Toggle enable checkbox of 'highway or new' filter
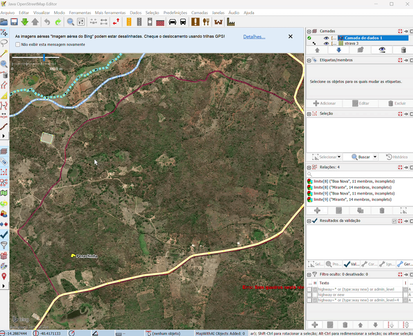The height and width of the screenshot is (336, 413). pyautogui.click(x=309, y=295)
